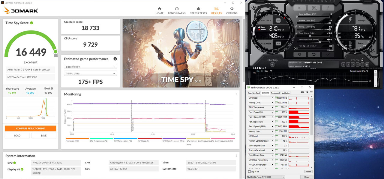Open GPU Clock sensor dropdown in GPU-Z
The height and width of the screenshot is (179, 384).
[x=272, y=98]
